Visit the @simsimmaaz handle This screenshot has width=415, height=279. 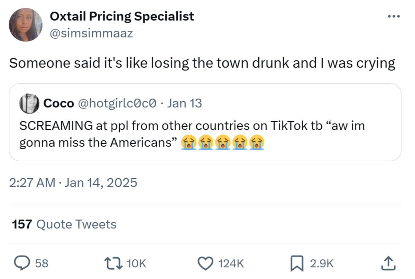pyautogui.click(x=91, y=33)
